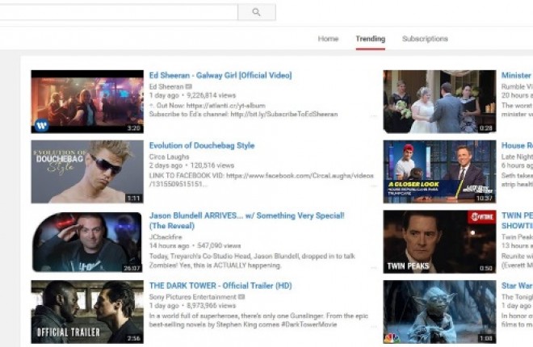Screen dimensions: 533x347
Task: Click the 3:20 duration badge
Action: 133,128
